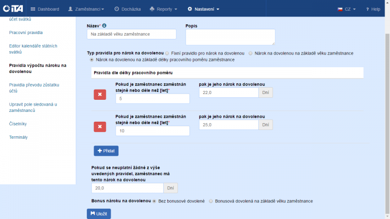Select Bonusová dovolená na základě věku radio
The width and height of the screenshot is (390, 219).
[211, 201]
